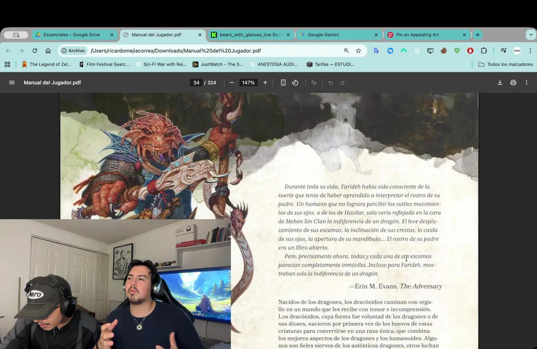
Task: Open the profile avatar button
Action: pos(517,50)
